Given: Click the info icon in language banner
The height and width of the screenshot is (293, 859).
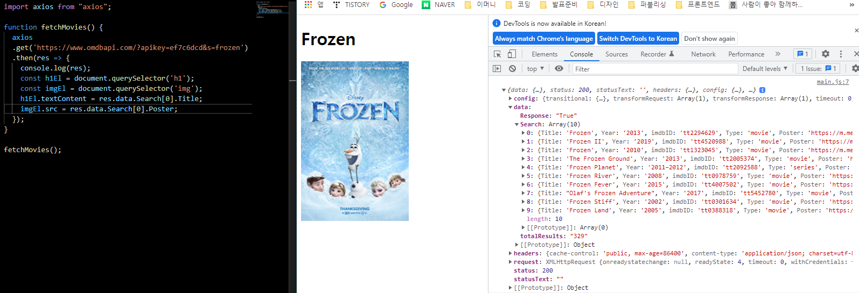Looking at the screenshot, I should [497, 23].
